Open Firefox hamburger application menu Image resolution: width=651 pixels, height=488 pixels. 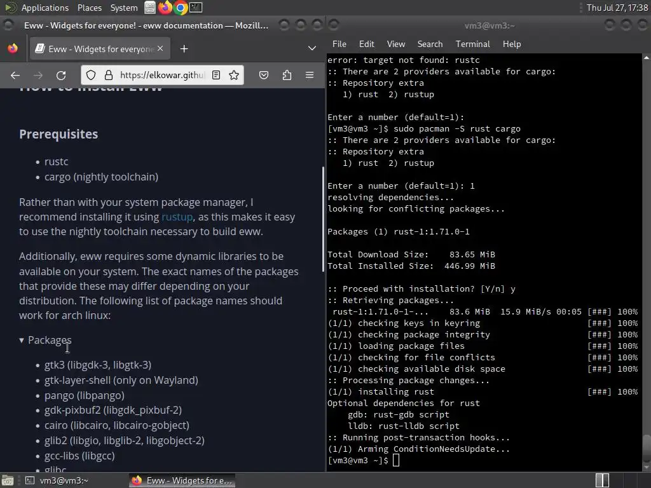click(x=310, y=75)
